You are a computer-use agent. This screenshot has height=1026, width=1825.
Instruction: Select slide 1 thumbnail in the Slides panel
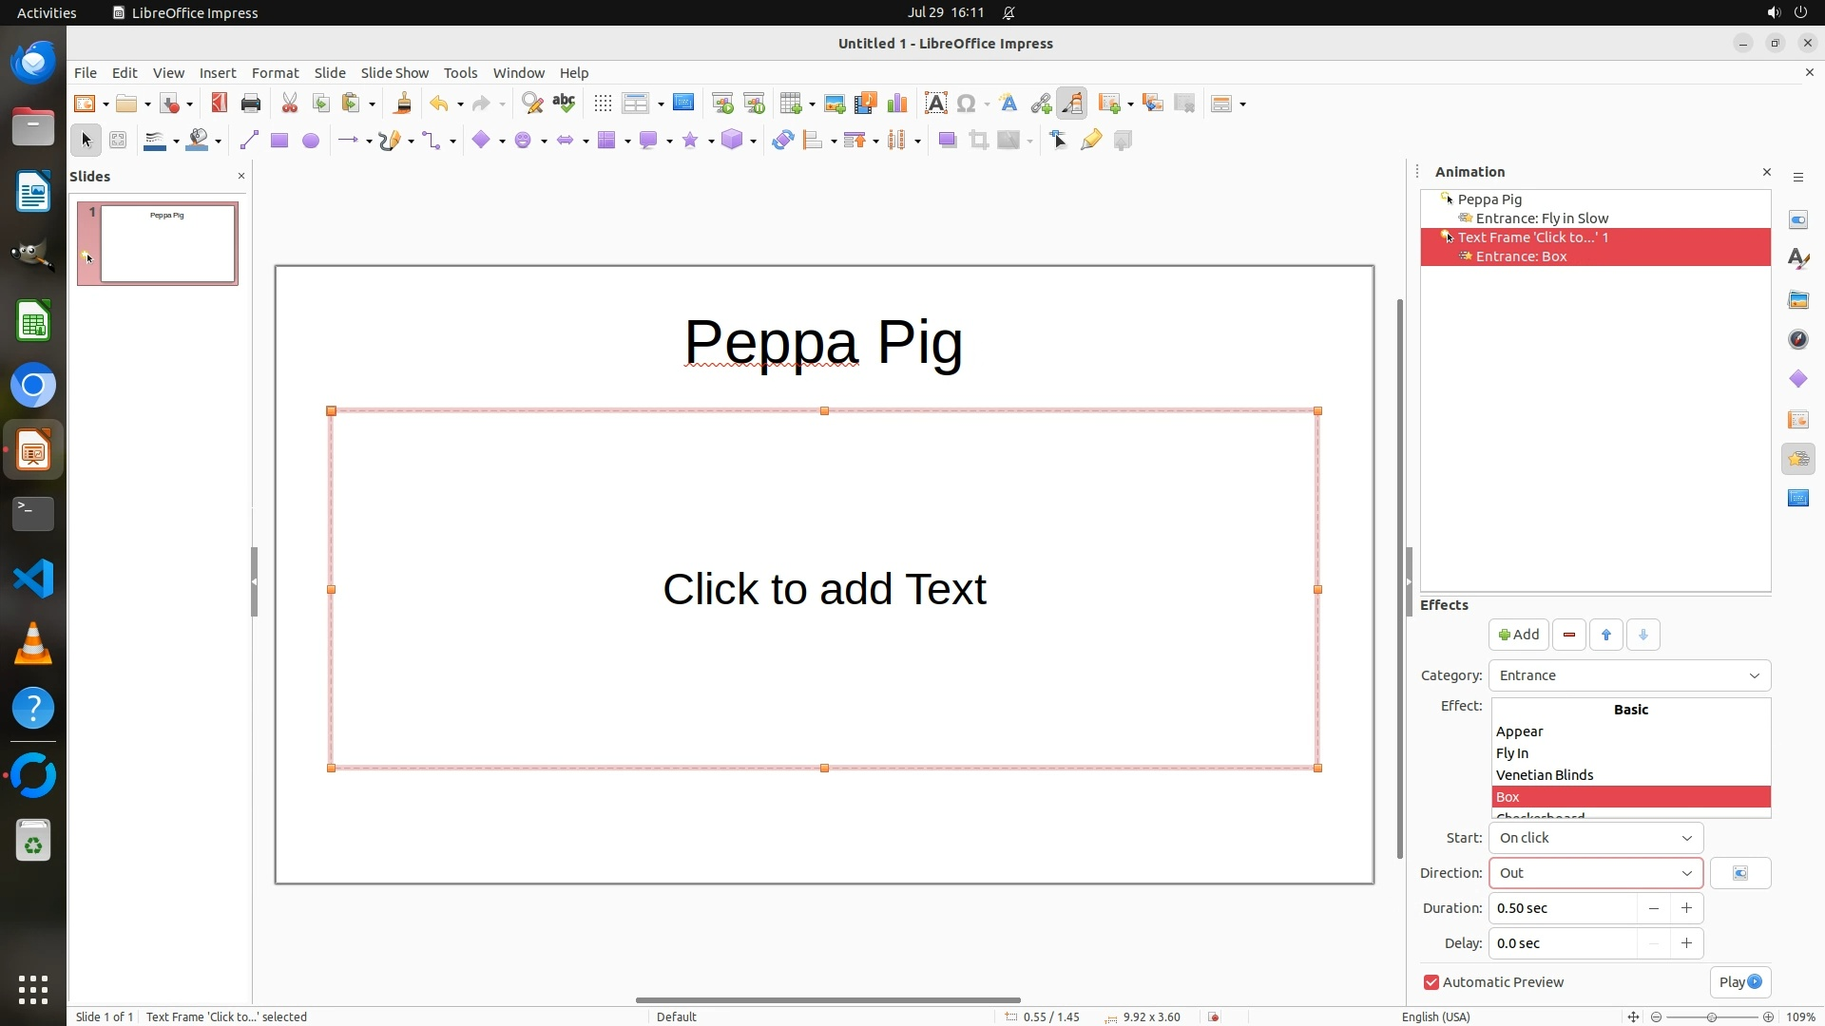coord(167,243)
